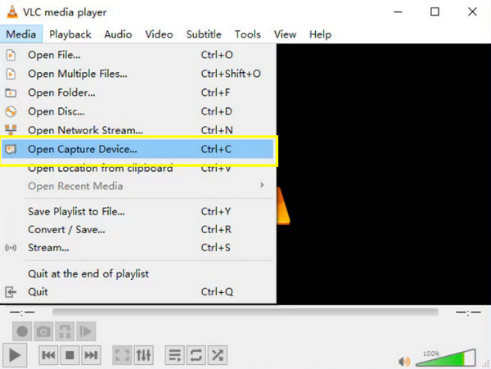Image resolution: width=491 pixels, height=369 pixels.
Task: Choose Quit menu entry
Action: click(x=137, y=292)
